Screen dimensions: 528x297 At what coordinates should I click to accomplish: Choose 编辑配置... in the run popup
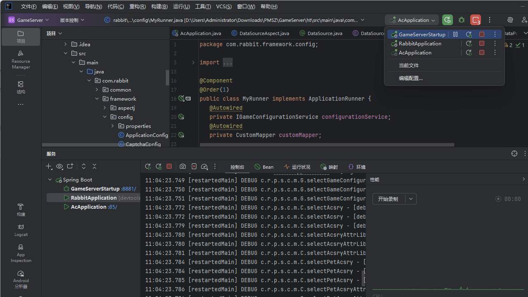click(410, 78)
